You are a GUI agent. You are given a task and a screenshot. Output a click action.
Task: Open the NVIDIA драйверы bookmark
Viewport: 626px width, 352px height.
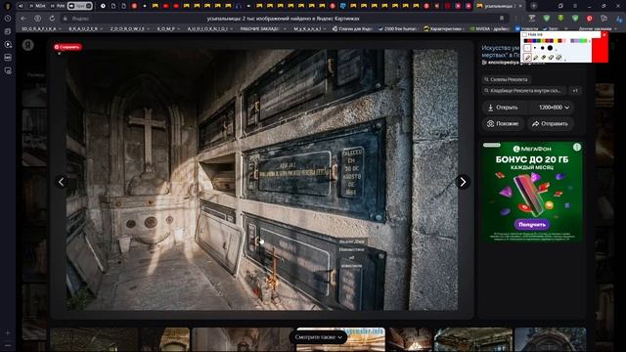pyautogui.click(x=489, y=28)
